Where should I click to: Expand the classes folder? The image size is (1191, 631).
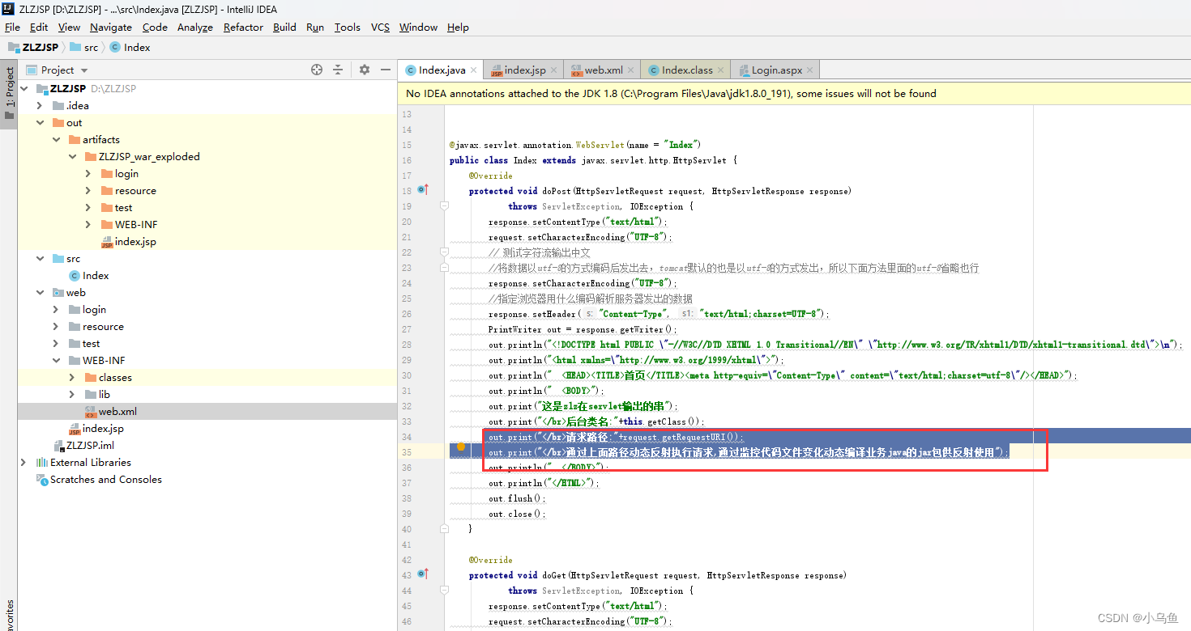click(72, 377)
